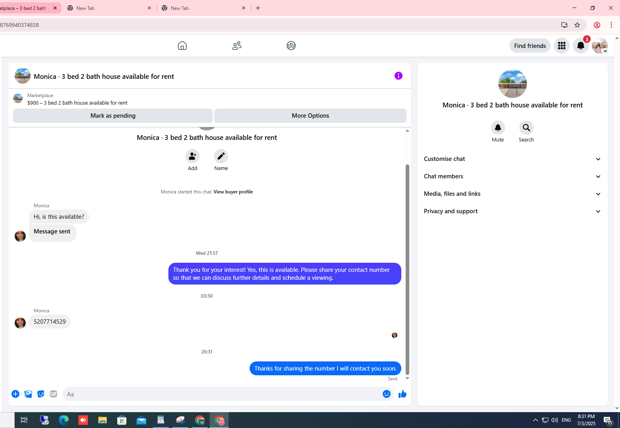Open Microsoft Store in taskbar

point(122,420)
